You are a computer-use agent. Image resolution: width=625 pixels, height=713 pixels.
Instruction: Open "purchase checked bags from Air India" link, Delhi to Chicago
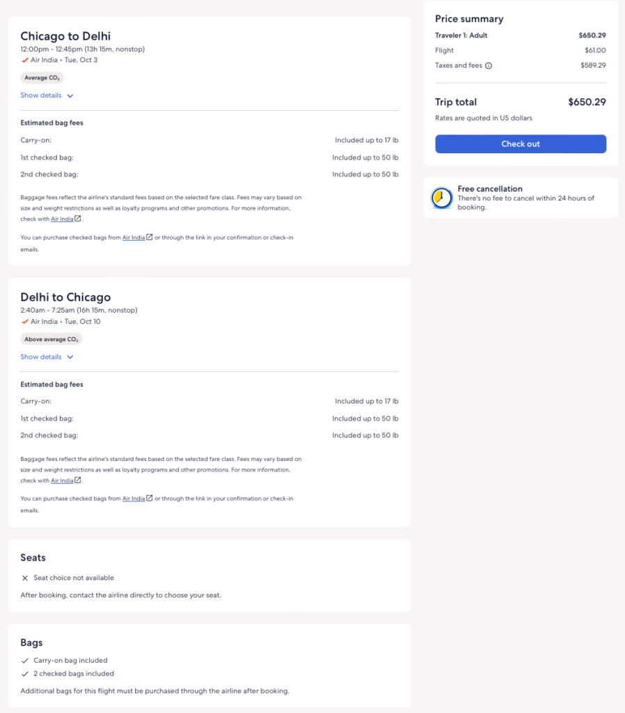click(134, 499)
